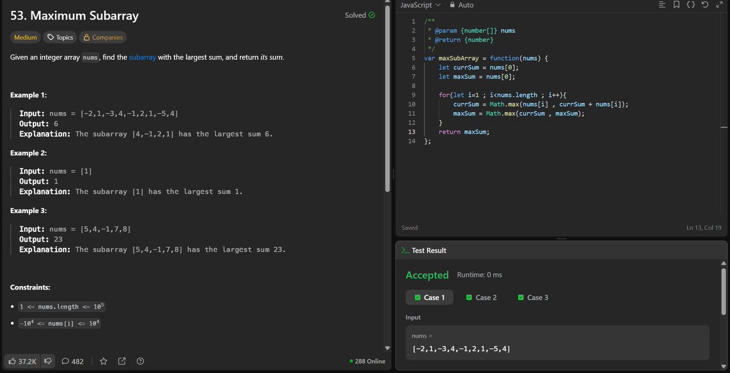Image resolution: width=730 pixels, height=373 pixels.
Task: Star this problem as favorite
Action: [103, 361]
